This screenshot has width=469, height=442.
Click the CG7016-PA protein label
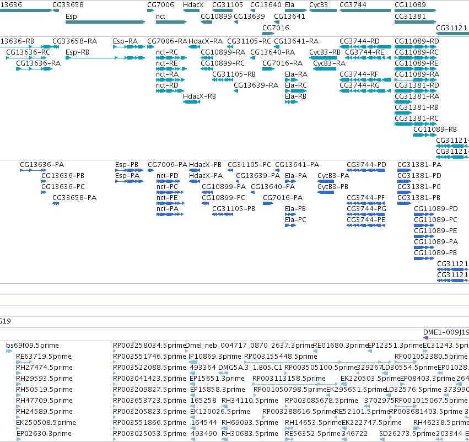coord(283,198)
